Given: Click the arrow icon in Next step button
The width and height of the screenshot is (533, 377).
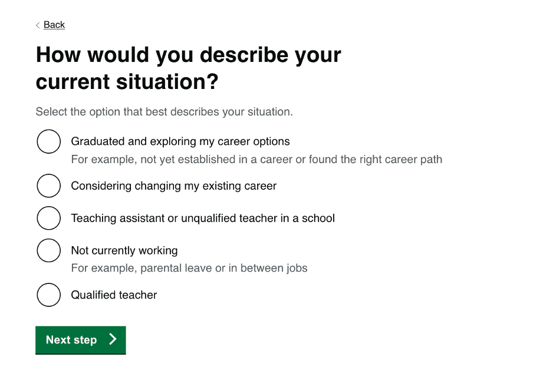Looking at the screenshot, I should [x=113, y=339].
